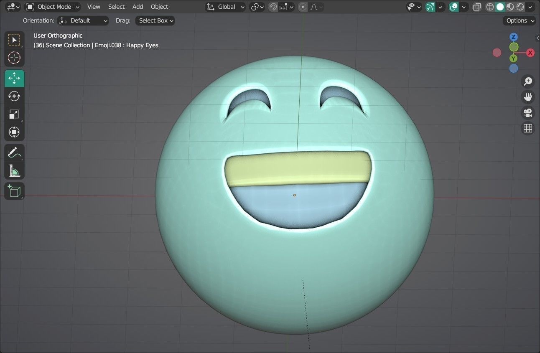This screenshot has height=353, width=540.
Task: Pick the Rotate tool
Action: click(x=14, y=96)
